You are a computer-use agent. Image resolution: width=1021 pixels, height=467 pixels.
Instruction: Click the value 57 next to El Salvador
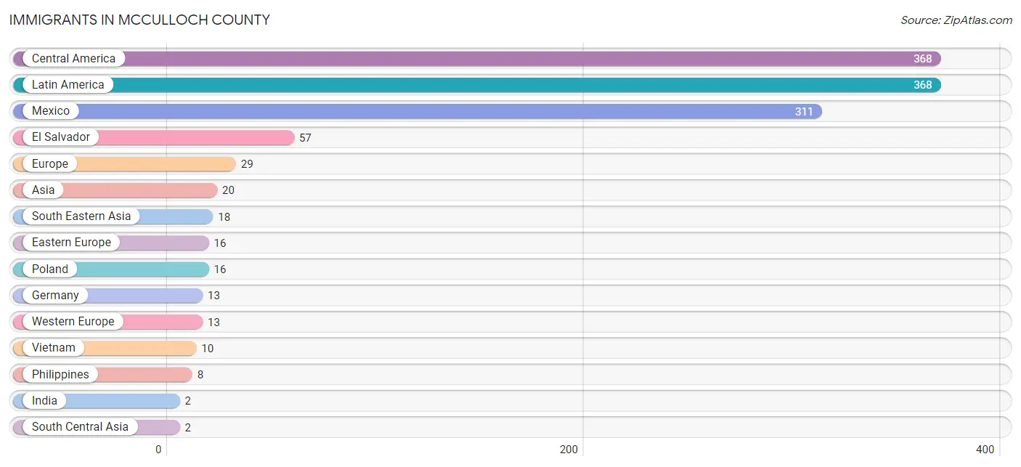[x=305, y=138]
